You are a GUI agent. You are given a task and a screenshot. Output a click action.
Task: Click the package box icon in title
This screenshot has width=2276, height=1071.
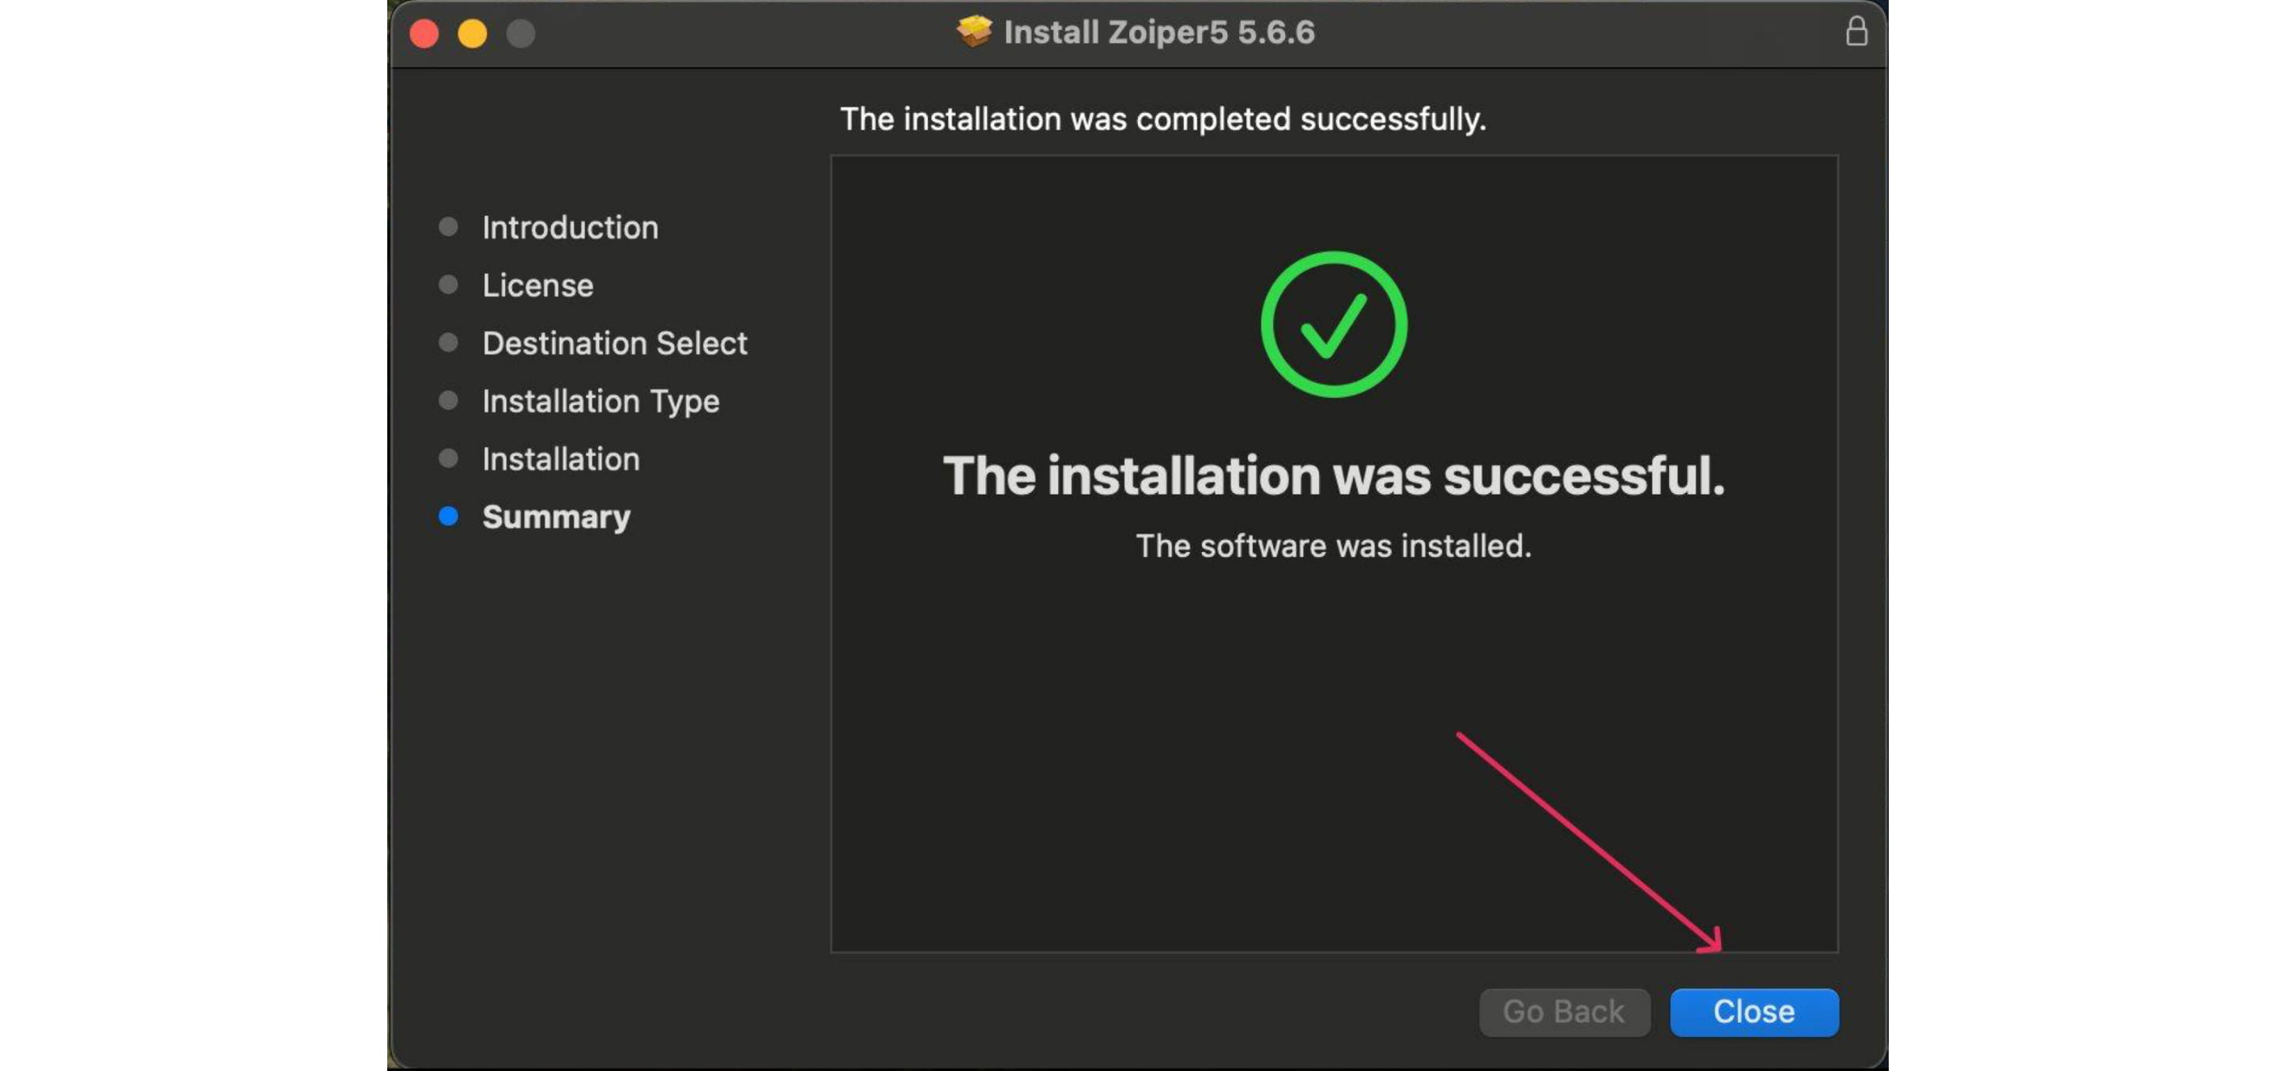point(974,32)
